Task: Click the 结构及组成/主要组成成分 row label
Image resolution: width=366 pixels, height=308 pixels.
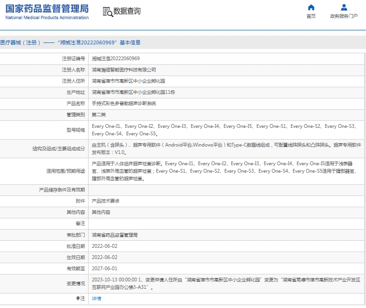Action: [59, 148]
